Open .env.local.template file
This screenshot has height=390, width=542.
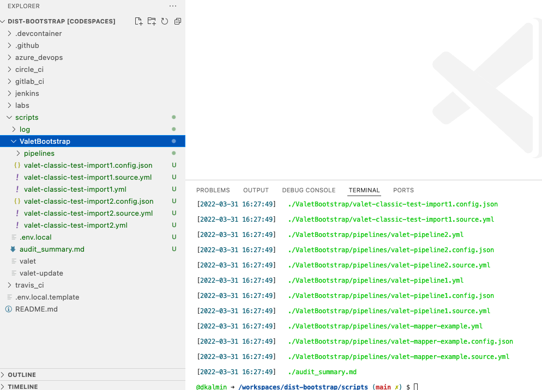point(47,297)
